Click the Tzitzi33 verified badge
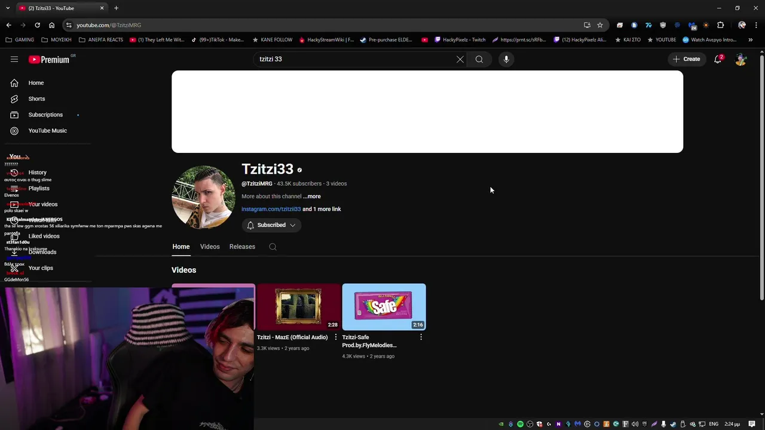Screen dimensions: 765x430 299,170
